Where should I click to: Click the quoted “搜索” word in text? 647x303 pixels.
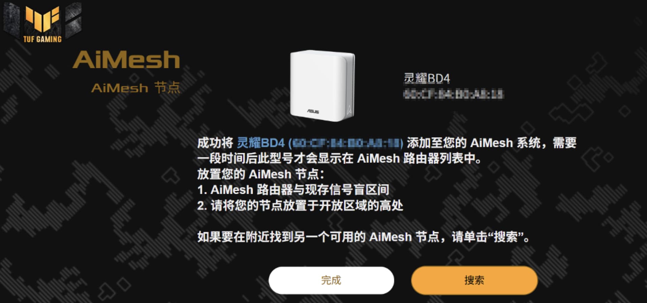(x=505, y=237)
